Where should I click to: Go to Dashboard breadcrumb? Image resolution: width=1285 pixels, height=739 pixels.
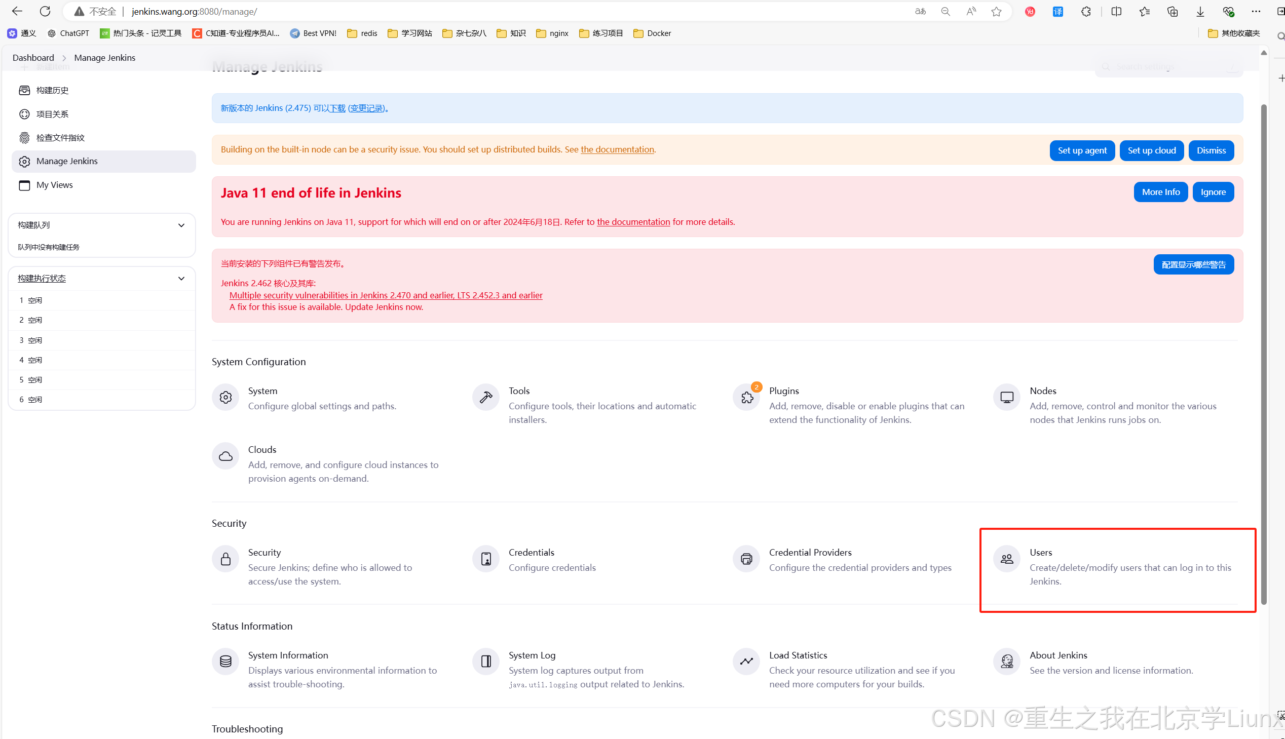[x=33, y=58]
